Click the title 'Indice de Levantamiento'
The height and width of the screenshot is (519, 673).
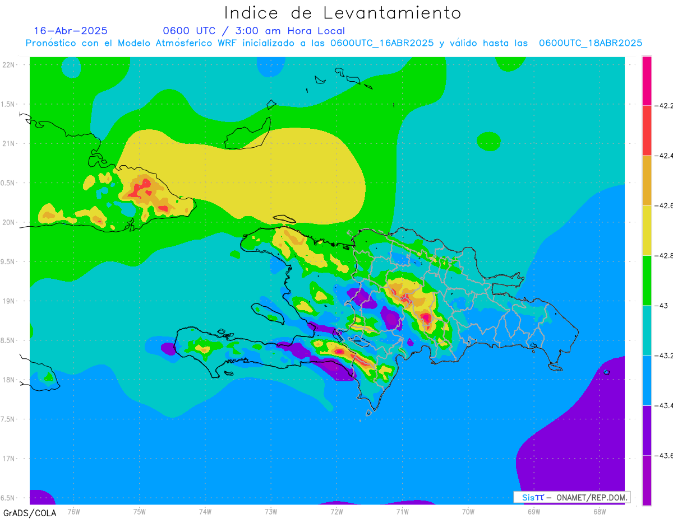(x=343, y=13)
